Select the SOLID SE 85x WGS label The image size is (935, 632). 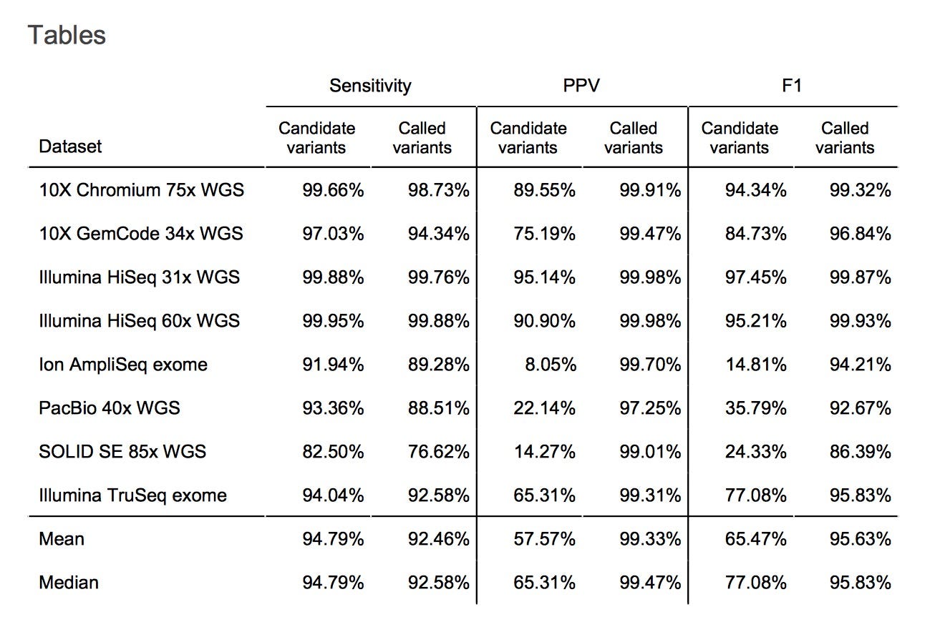122,452
